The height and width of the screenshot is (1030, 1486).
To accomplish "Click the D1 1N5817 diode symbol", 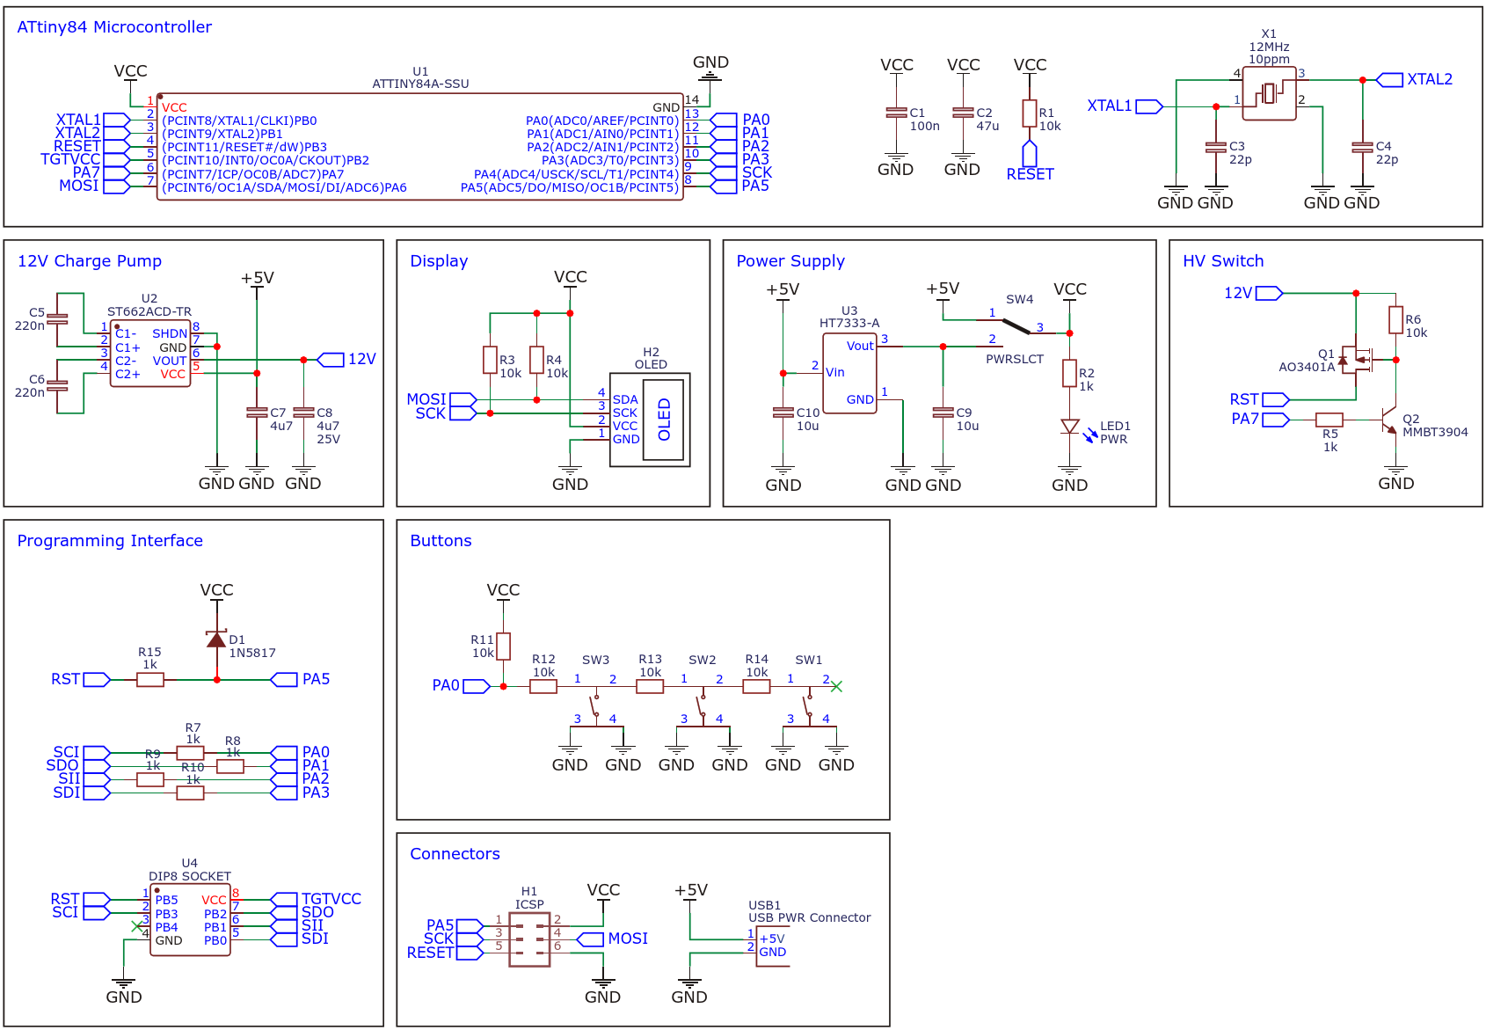I will click(x=216, y=639).
